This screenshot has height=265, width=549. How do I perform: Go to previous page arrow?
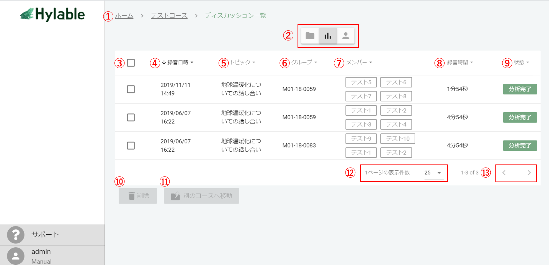tap(504, 173)
